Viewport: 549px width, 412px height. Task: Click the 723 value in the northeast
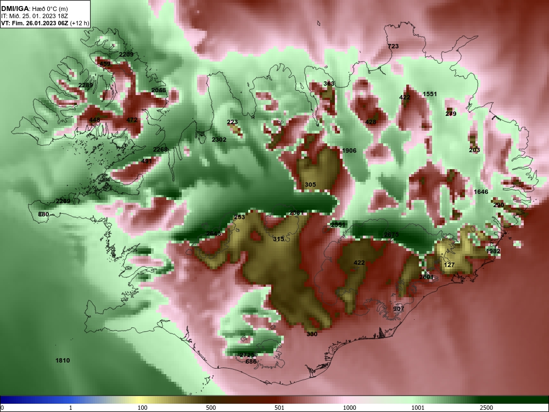point(393,46)
